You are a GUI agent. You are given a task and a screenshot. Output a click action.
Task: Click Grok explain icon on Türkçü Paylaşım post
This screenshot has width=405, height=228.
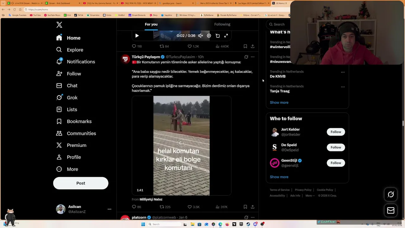[246, 57]
